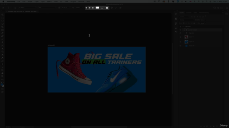Select the Eyedropper tool
229x128 pixels.
[x=3, y=33]
